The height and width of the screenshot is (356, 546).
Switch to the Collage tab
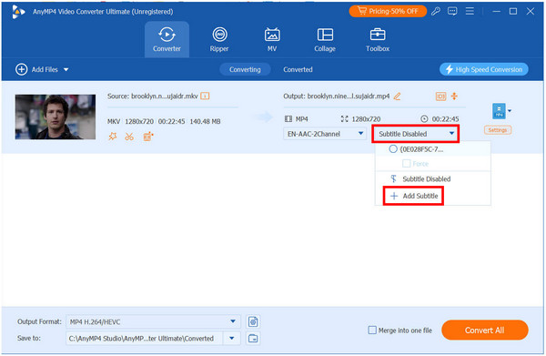[x=325, y=39]
